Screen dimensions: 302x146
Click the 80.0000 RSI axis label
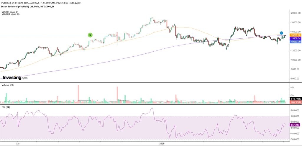tap(295, 111)
